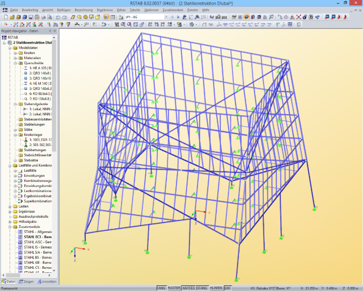Open the dark info sphere icon
Screen dimensions: 363x291
pos(305,17)
